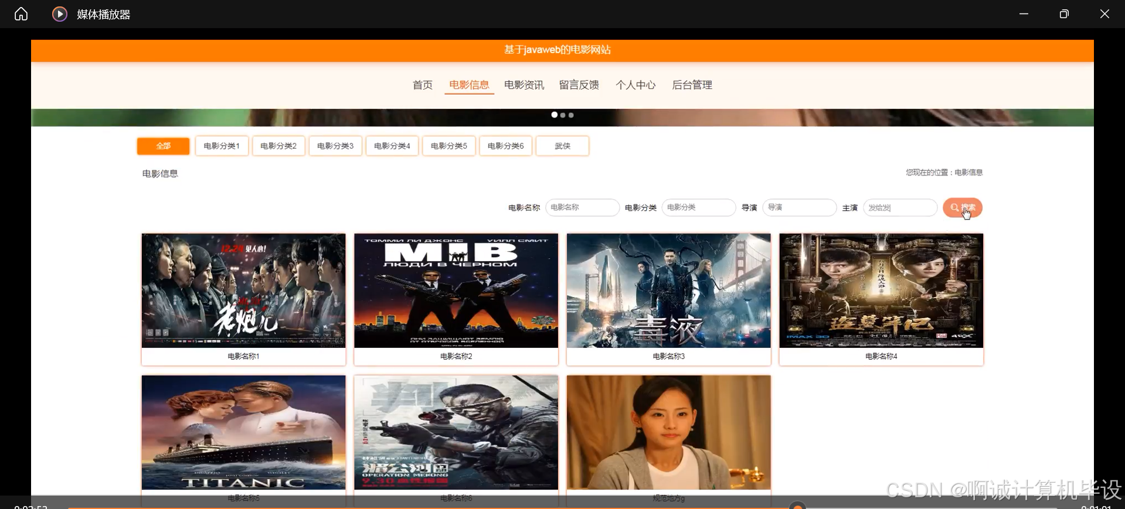Close the media player window
Screen dimensions: 1125x509
click(x=1104, y=14)
